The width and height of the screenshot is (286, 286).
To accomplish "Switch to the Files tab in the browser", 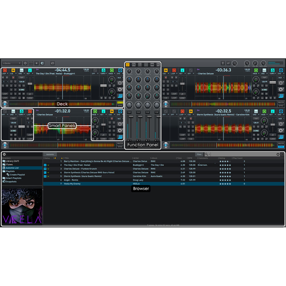I will pos(199,154).
